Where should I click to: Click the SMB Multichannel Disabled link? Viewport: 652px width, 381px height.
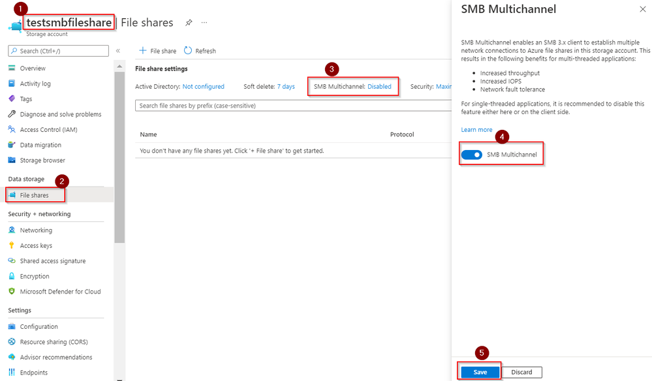[379, 86]
